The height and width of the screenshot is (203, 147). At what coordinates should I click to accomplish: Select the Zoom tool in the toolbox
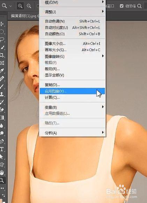2,180
